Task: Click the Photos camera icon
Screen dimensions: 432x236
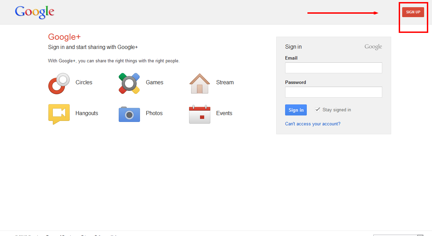Action: [x=129, y=114]
